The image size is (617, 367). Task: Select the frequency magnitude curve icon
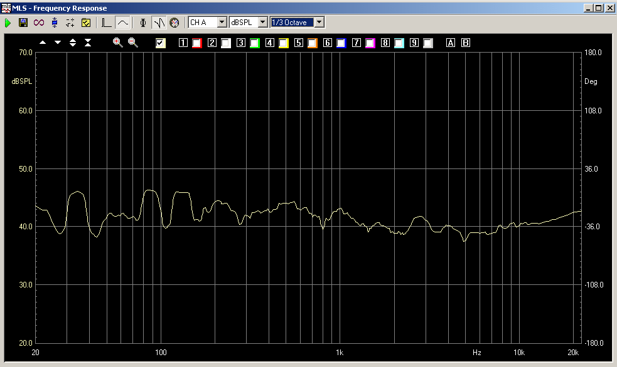[x=123, y=23]
